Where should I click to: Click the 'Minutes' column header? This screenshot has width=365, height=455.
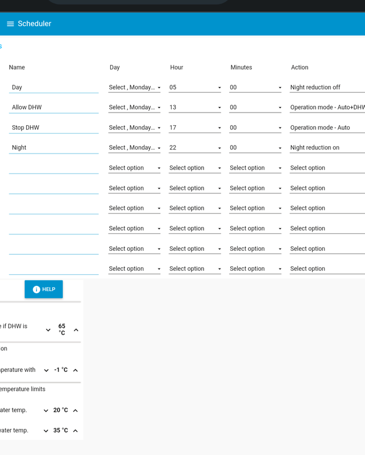(x=241, y=67)
